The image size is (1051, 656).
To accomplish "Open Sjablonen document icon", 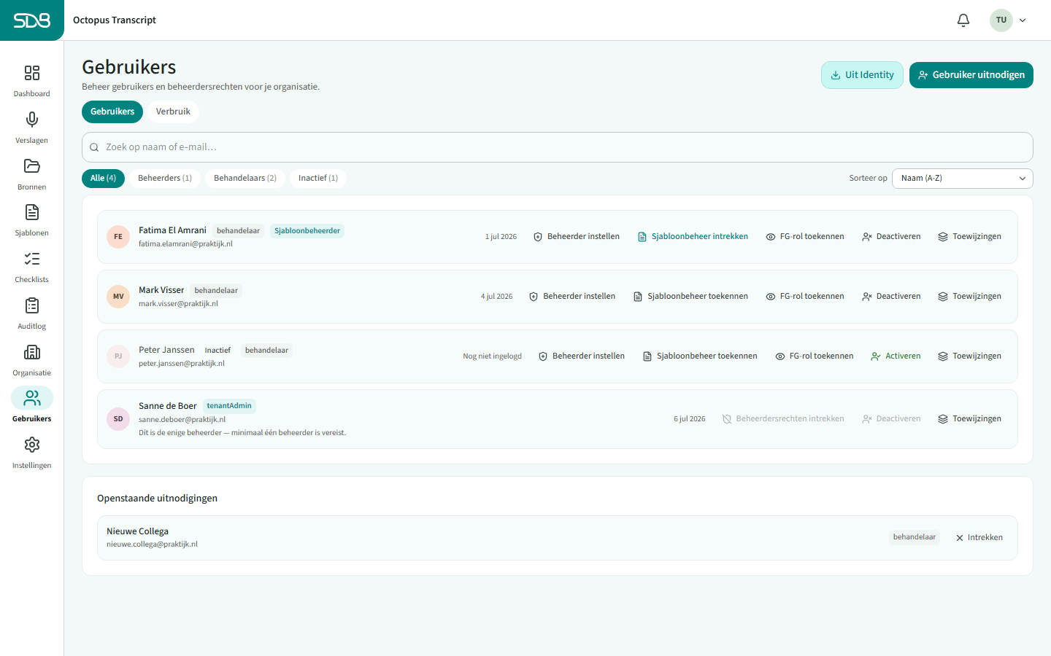I will (31, 212).
